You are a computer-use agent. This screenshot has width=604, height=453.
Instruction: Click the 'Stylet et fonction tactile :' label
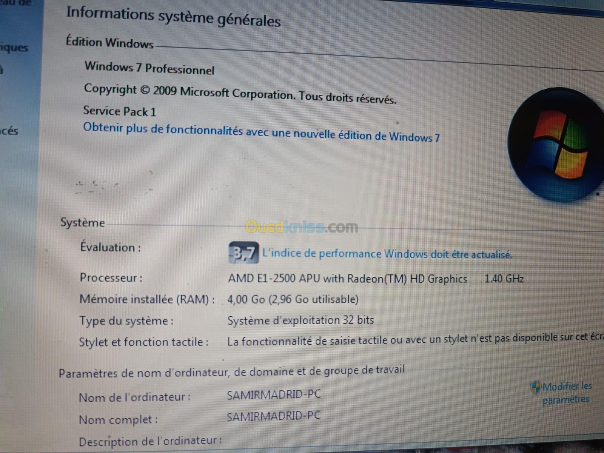click(143, 342)
